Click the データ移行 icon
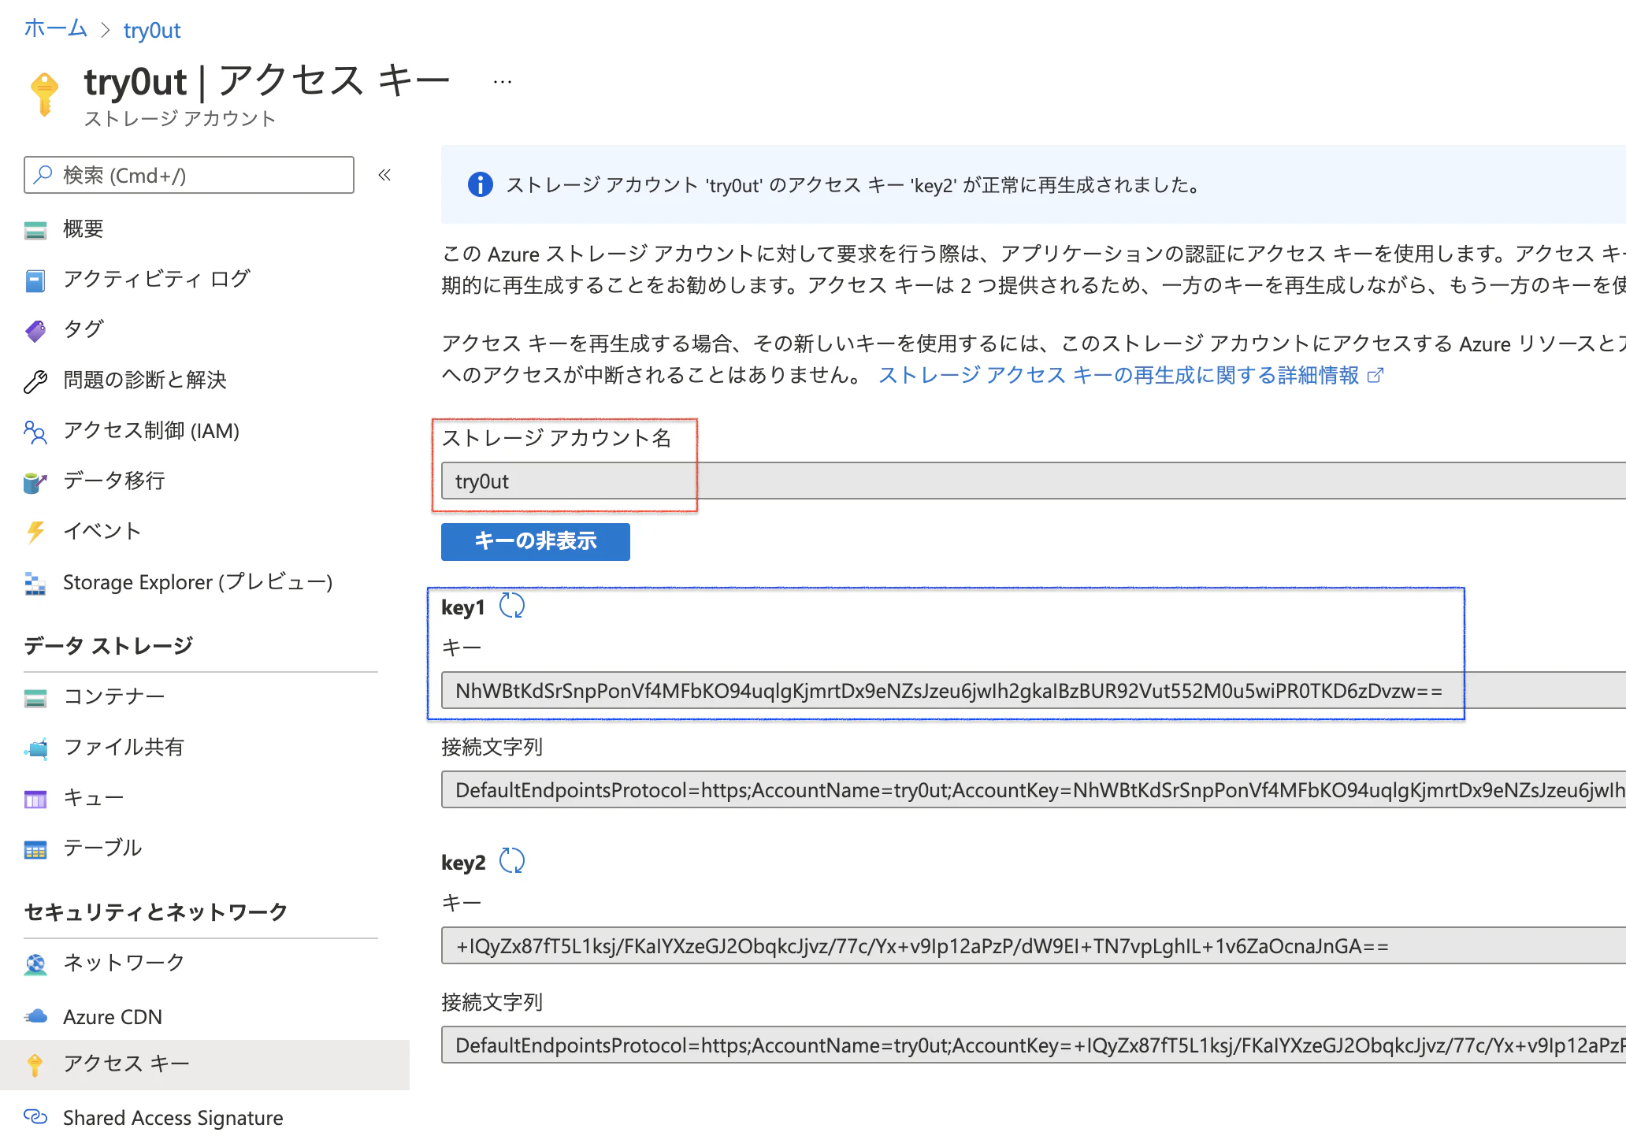The image size is (1626, 1136). click(x=35, y=482)
